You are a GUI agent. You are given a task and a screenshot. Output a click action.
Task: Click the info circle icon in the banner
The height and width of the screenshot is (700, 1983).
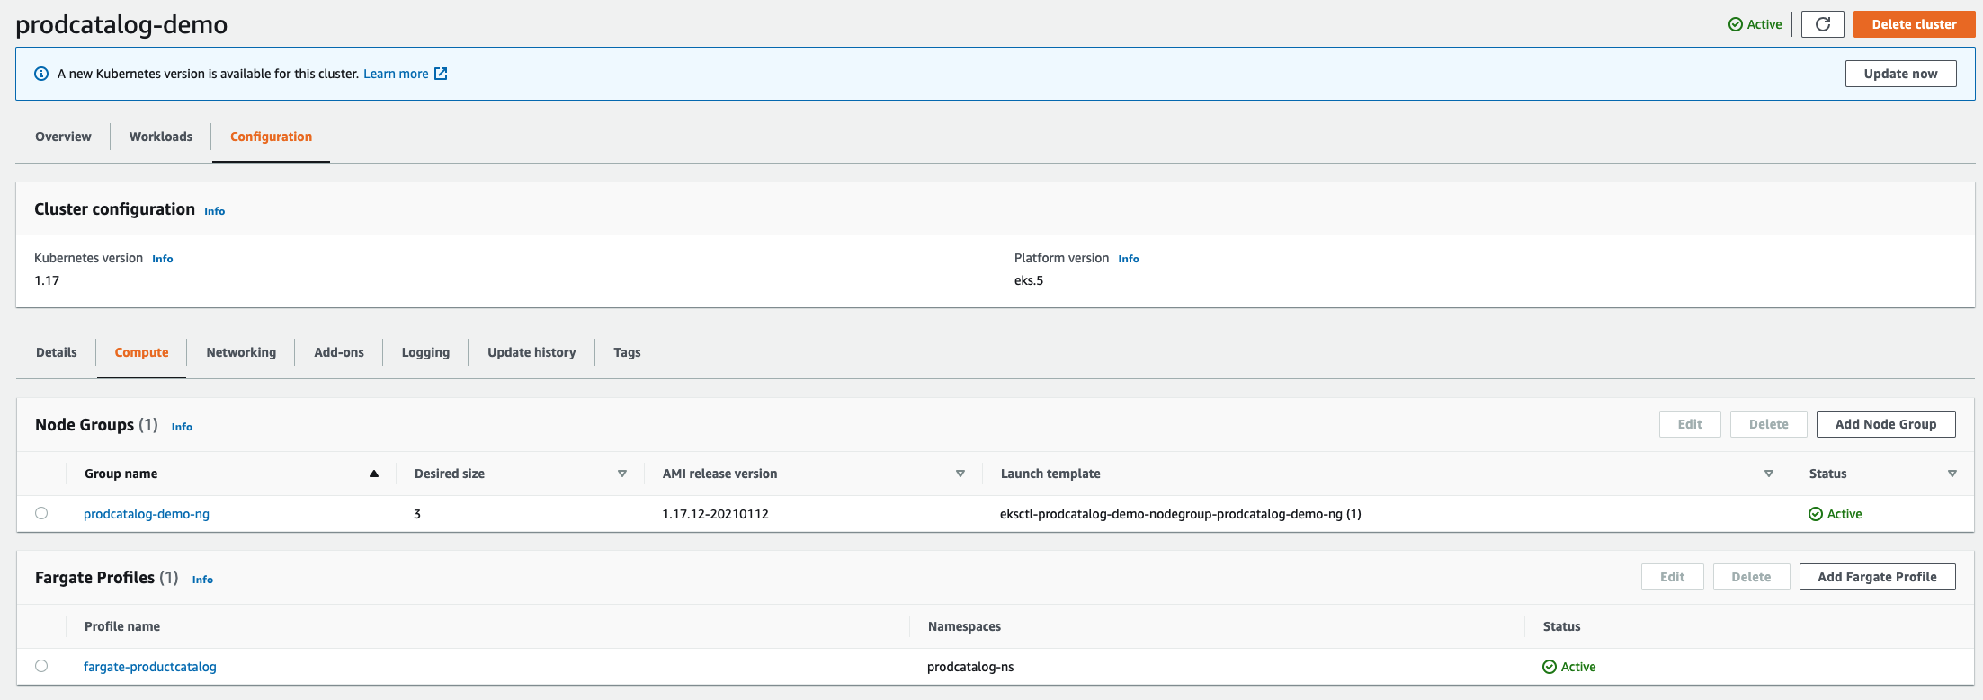click(x=41, y=74)
